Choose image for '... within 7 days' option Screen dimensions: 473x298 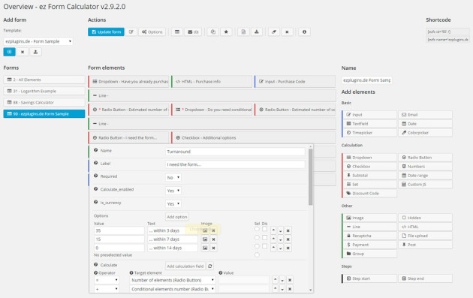pyautogui.click(x=205, y=239)
